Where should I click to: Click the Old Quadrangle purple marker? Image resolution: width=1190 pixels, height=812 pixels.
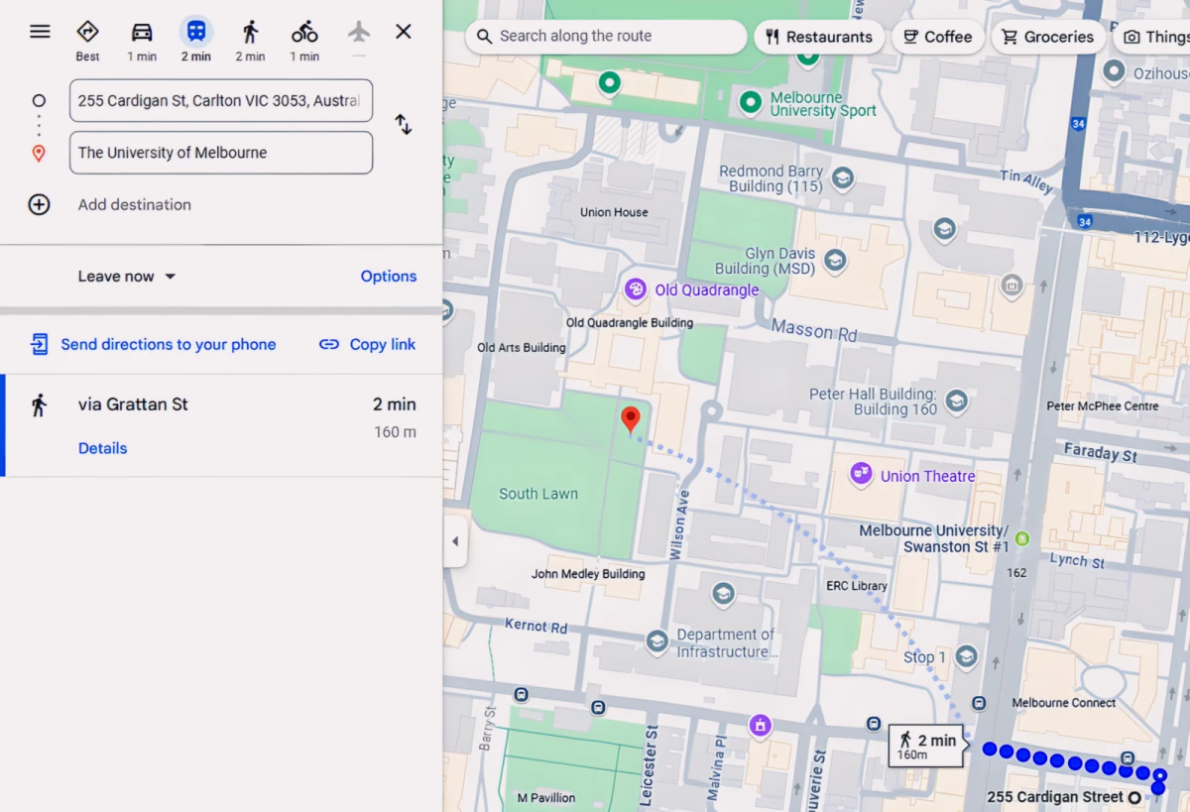636,290
